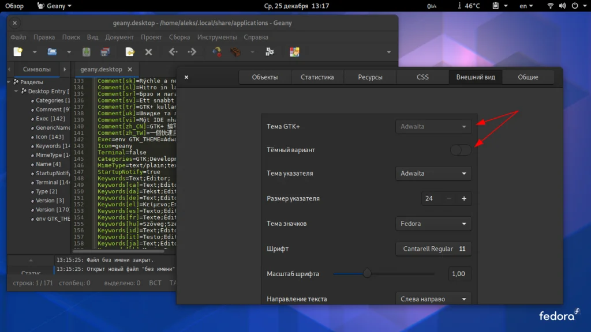Switch to the CSS tab

[422, 77]
